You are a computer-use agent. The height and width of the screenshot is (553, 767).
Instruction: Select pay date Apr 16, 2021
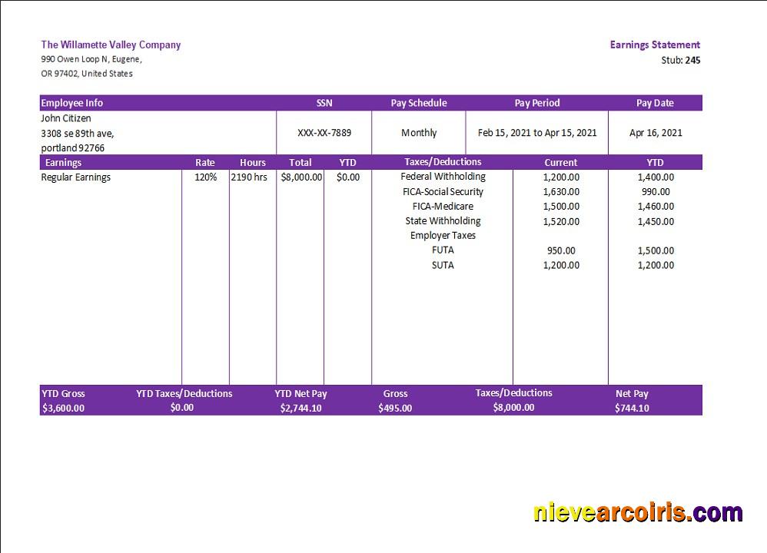656,133
